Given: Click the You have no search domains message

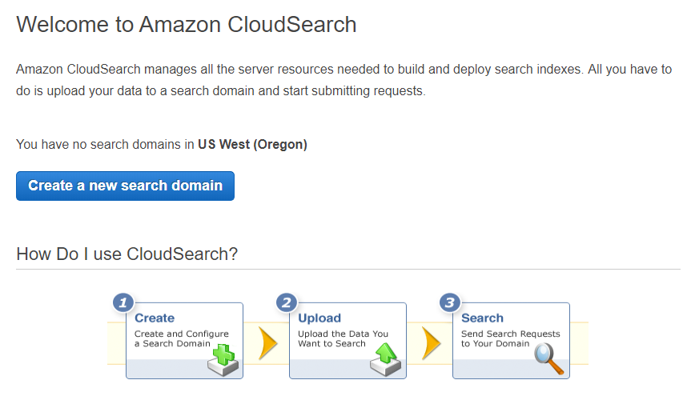Looking at the screenshot, I should pyautogui.click(x=162, y=145).
